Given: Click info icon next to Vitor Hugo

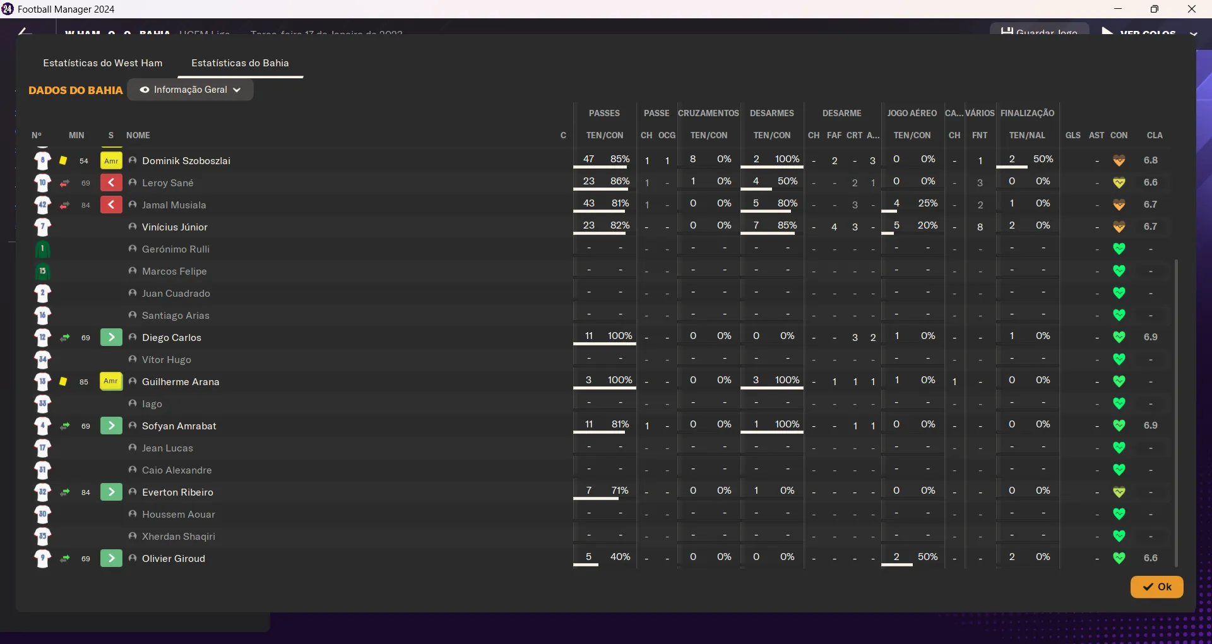Looking at the screenshot, I should coord(133,359).
